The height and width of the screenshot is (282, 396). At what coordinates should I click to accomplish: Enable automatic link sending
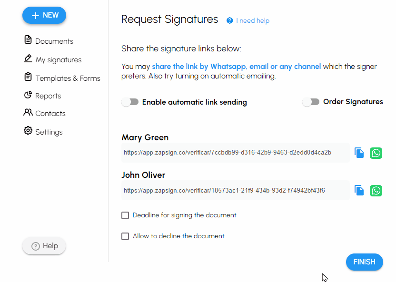pos(129,102)
